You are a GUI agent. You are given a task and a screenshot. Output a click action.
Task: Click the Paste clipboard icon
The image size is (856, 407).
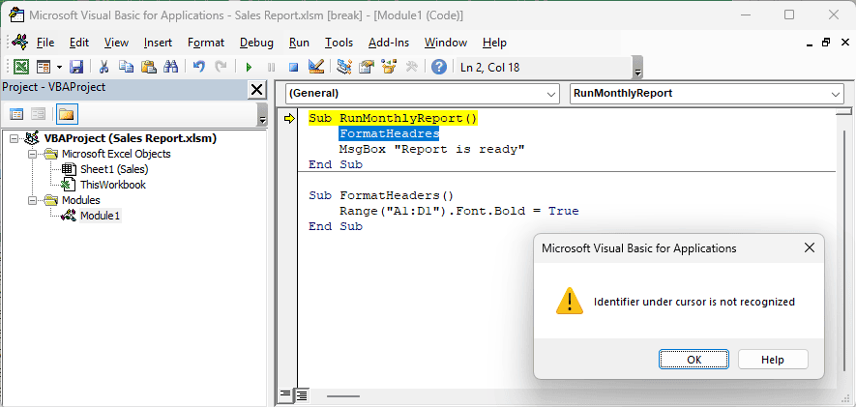tap(149, 67)
